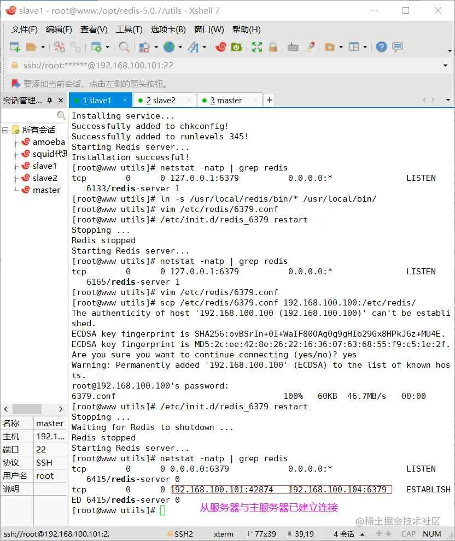The image size is (455, 541).
Task: Click session tree scroll left arrow
Action: pos(6,409)
